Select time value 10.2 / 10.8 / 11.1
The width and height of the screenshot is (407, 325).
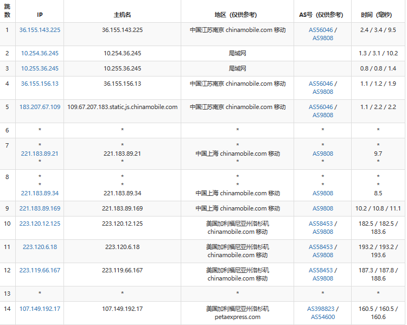tap(378, 208)
